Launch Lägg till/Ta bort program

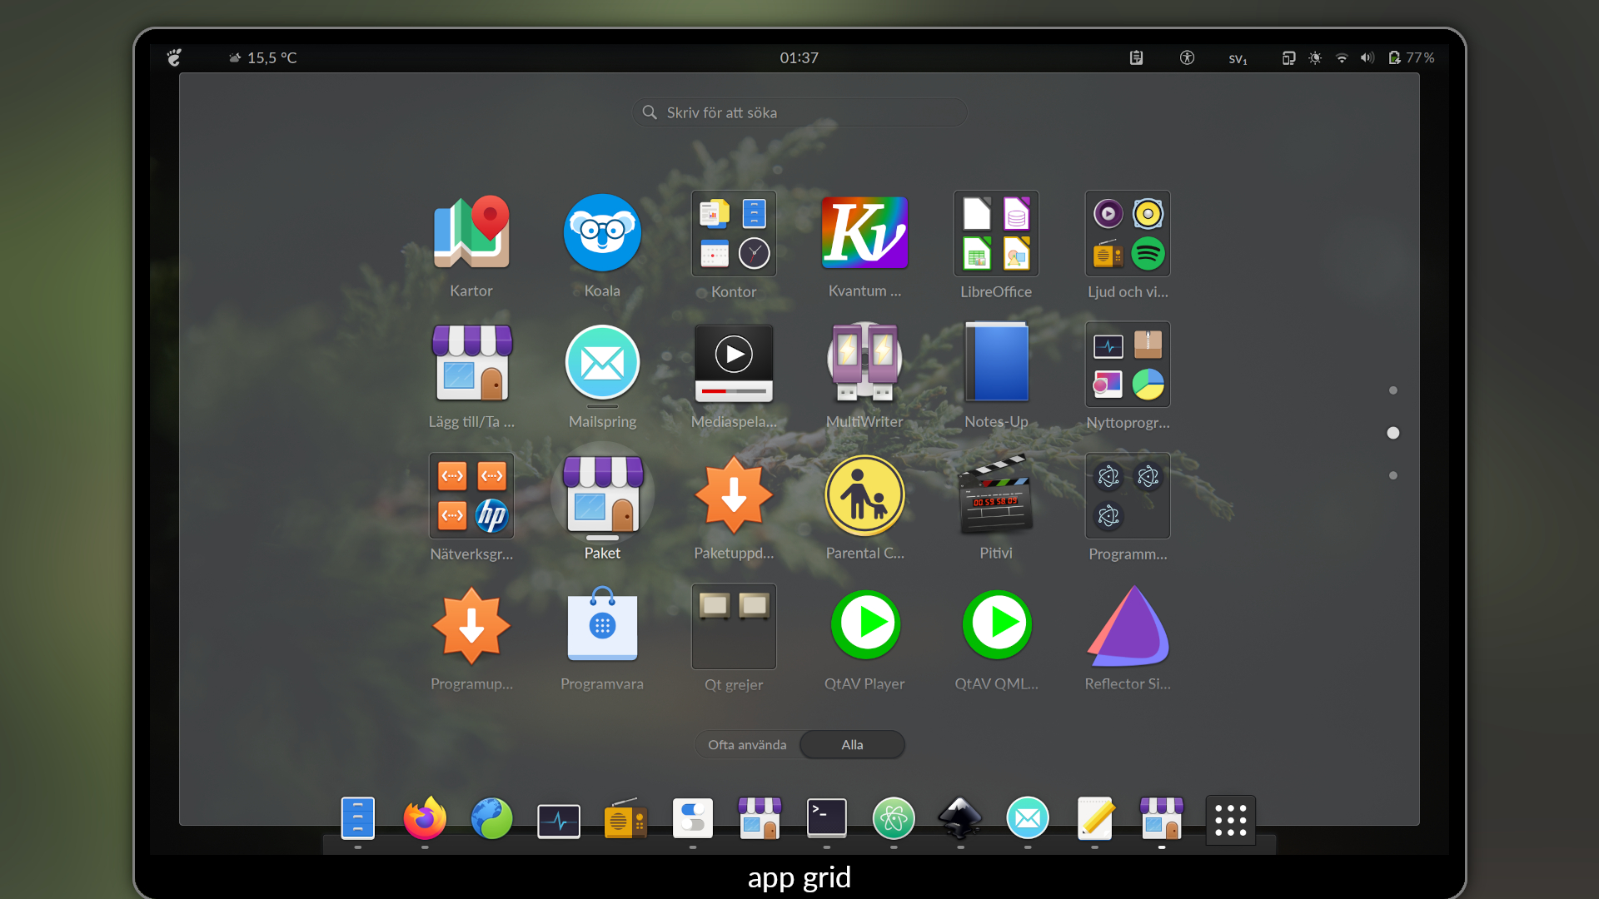coord(471,364)
